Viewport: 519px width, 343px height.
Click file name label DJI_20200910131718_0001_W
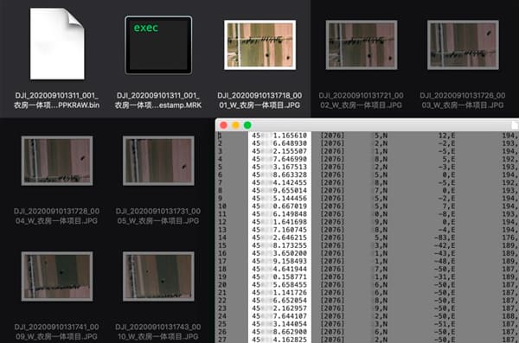259,100
